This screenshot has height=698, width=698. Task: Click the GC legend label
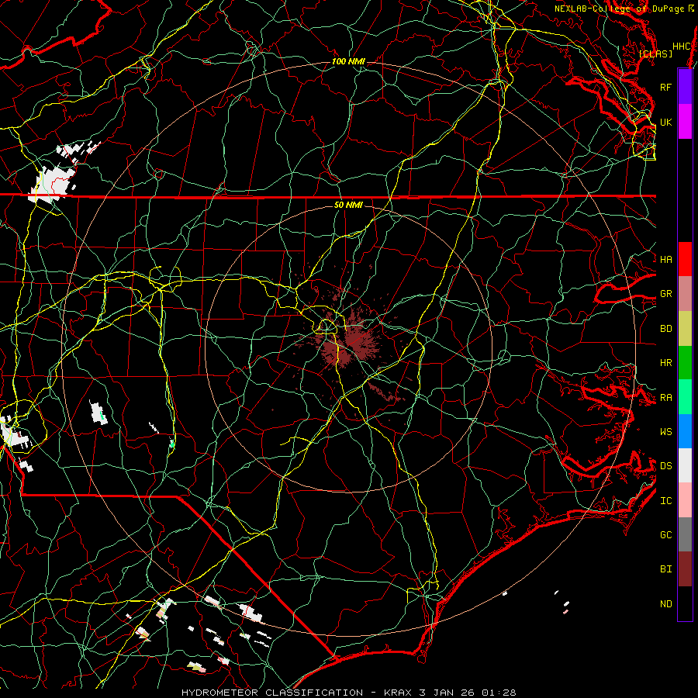[666, 535]
